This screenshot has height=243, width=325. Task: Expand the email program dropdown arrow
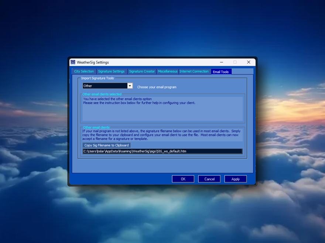tap(130, 86)
